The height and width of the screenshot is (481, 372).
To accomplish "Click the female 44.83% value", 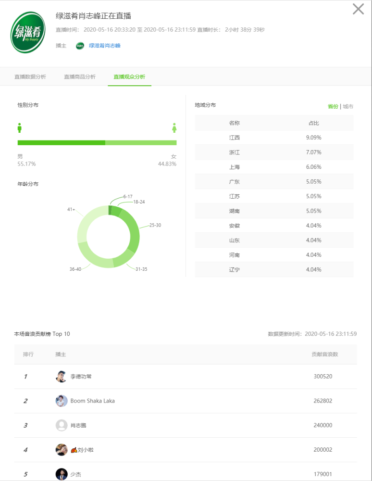I will [x=167, y=164].
